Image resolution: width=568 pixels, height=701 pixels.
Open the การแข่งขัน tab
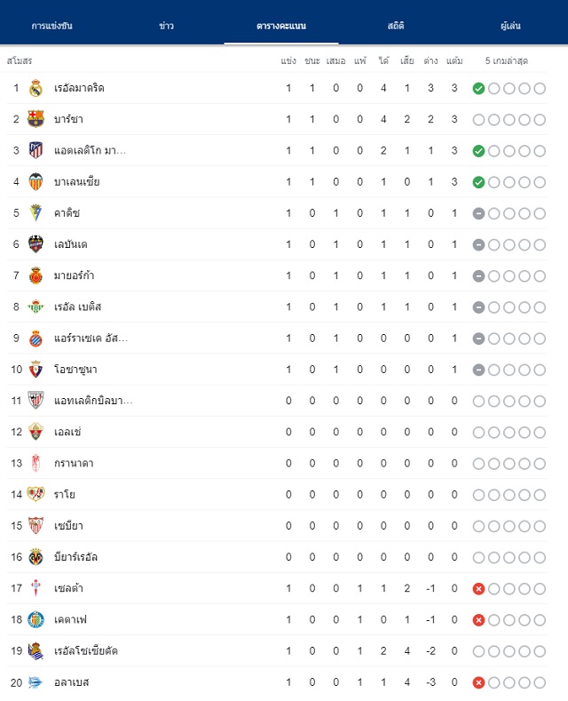[x=51, y=26]
